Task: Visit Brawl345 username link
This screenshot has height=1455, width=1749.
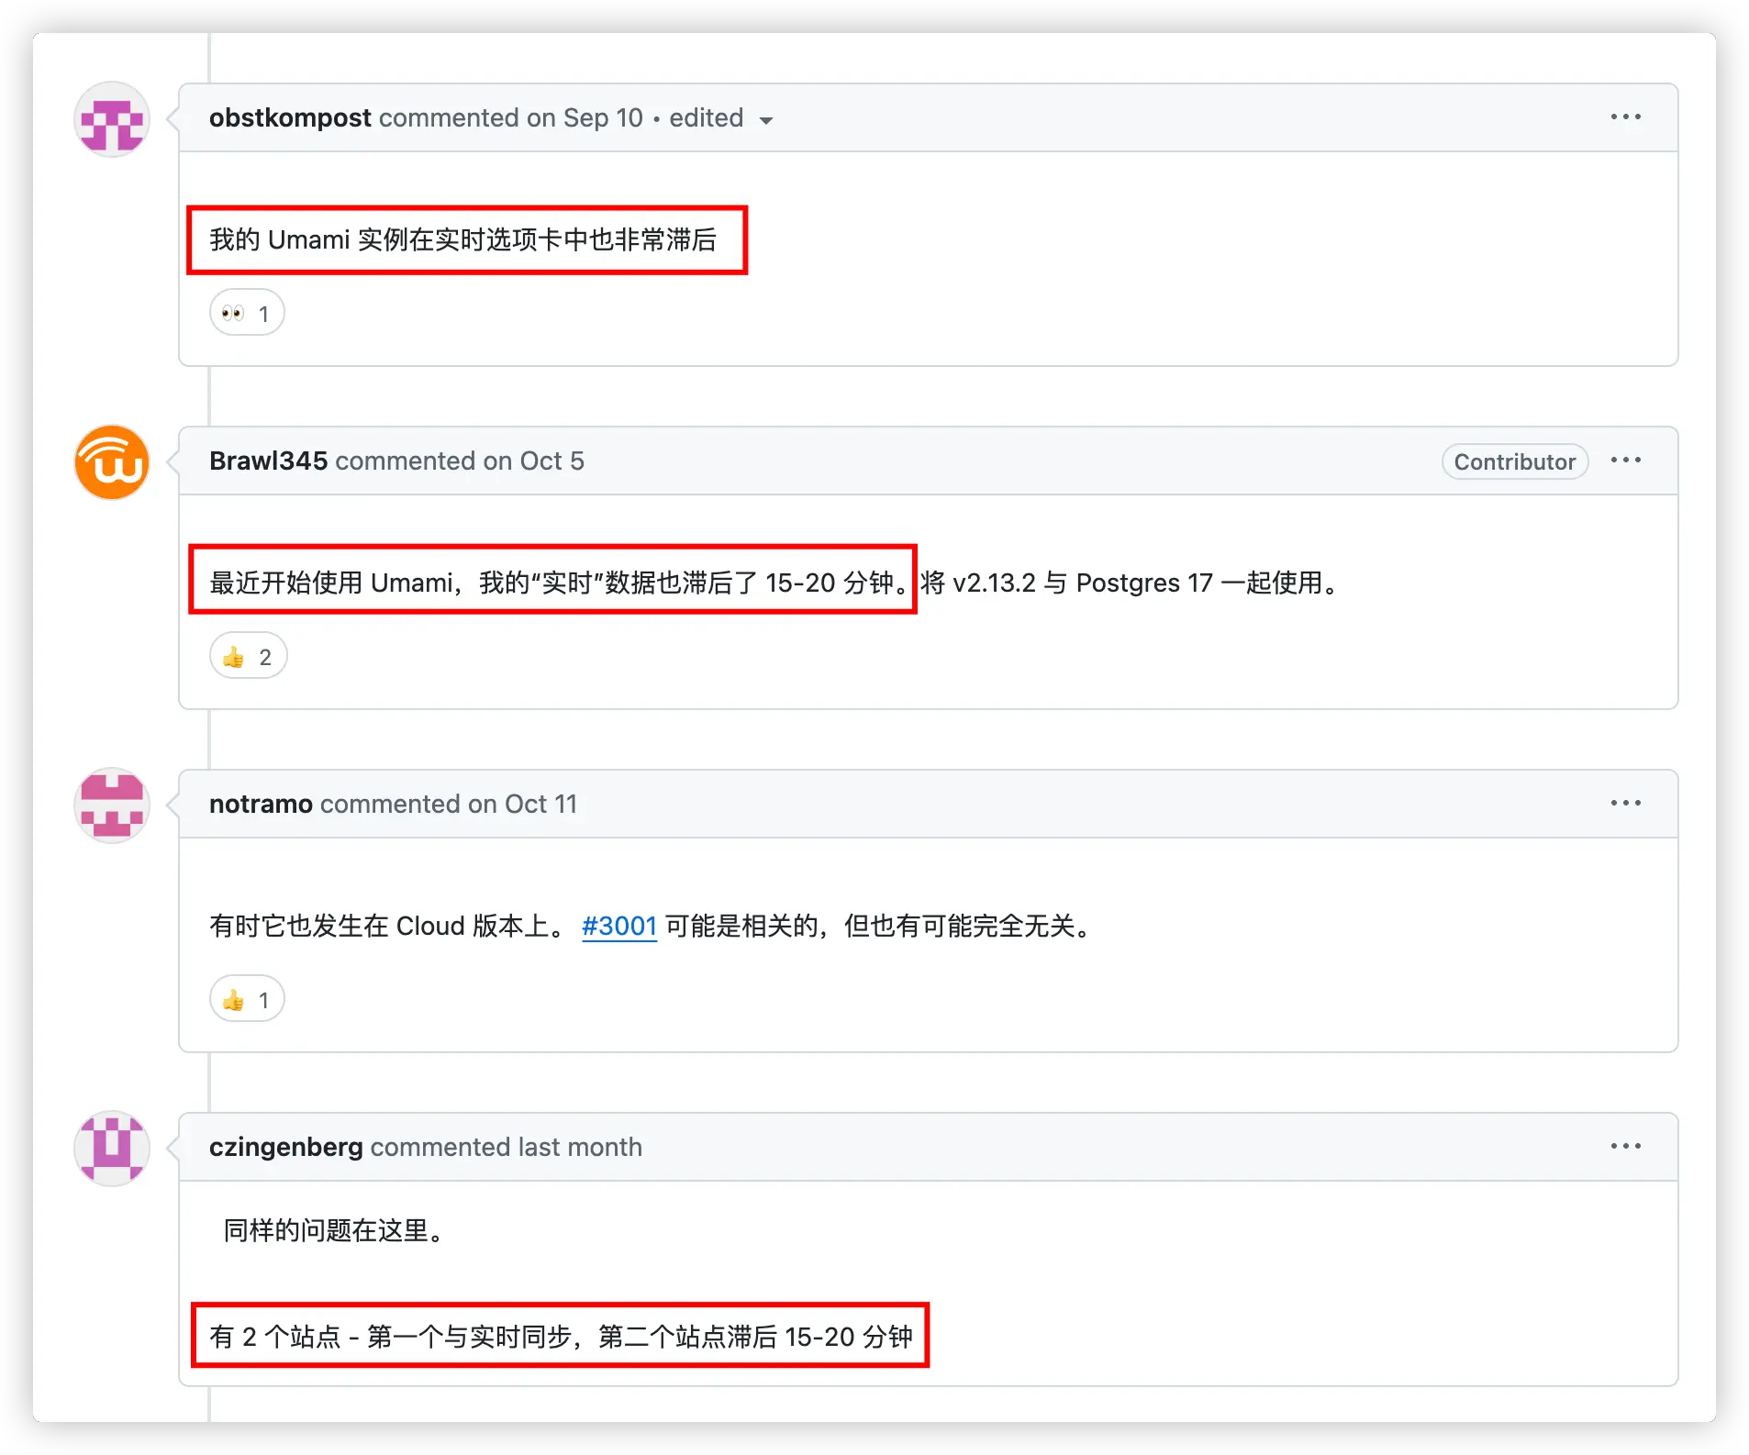Action: click(268, 461)
